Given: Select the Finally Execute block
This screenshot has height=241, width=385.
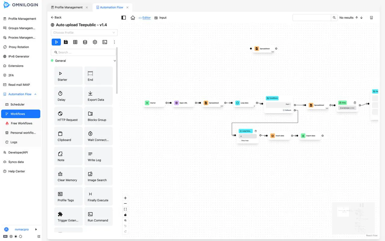Looking at the screenshot, I should (x=98, y=196).
